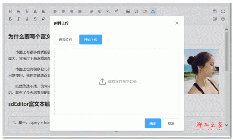Open the help icon

click(x=223, y=19)
